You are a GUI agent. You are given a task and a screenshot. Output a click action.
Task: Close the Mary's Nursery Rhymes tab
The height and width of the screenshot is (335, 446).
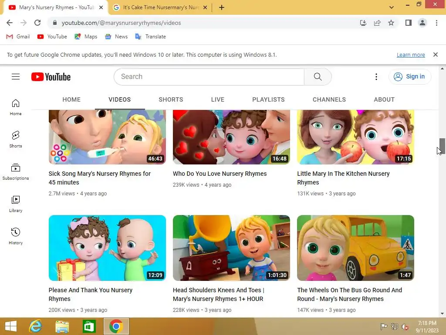point(101,7)
